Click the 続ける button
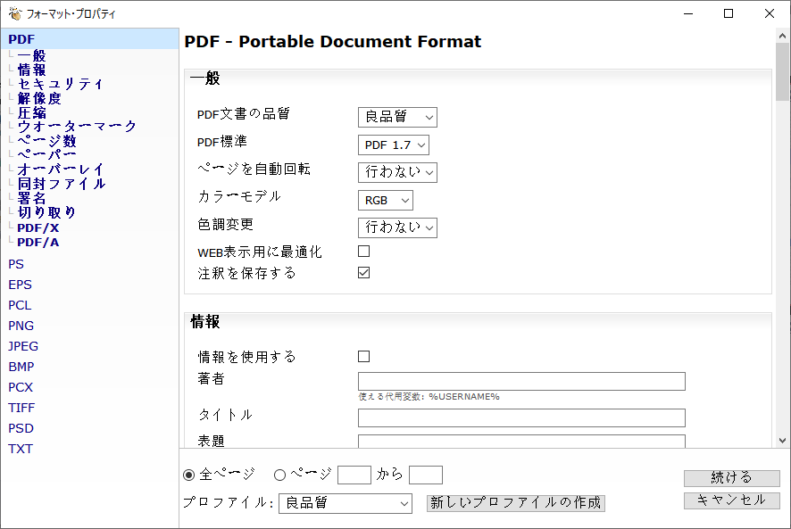791x529 pixels. [731, 478]
